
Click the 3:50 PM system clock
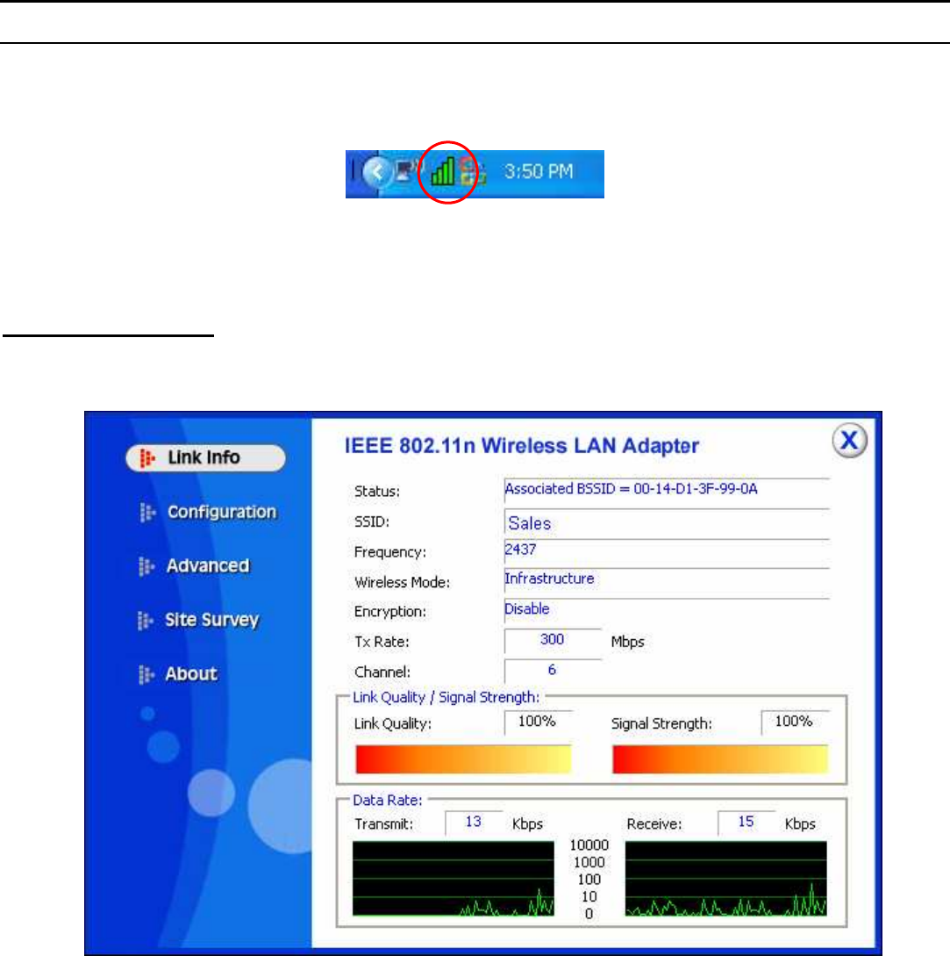point(539,171)
